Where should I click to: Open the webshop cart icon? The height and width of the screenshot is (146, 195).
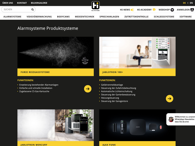click(x=172, y=10)
